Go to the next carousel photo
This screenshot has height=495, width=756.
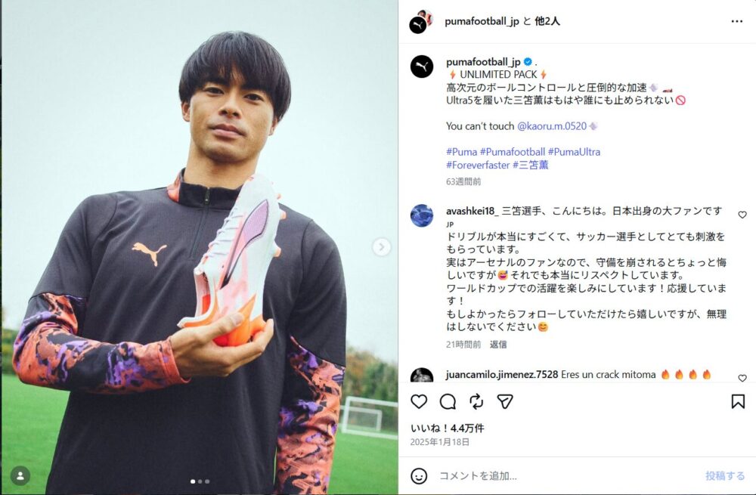click(381, 247)
